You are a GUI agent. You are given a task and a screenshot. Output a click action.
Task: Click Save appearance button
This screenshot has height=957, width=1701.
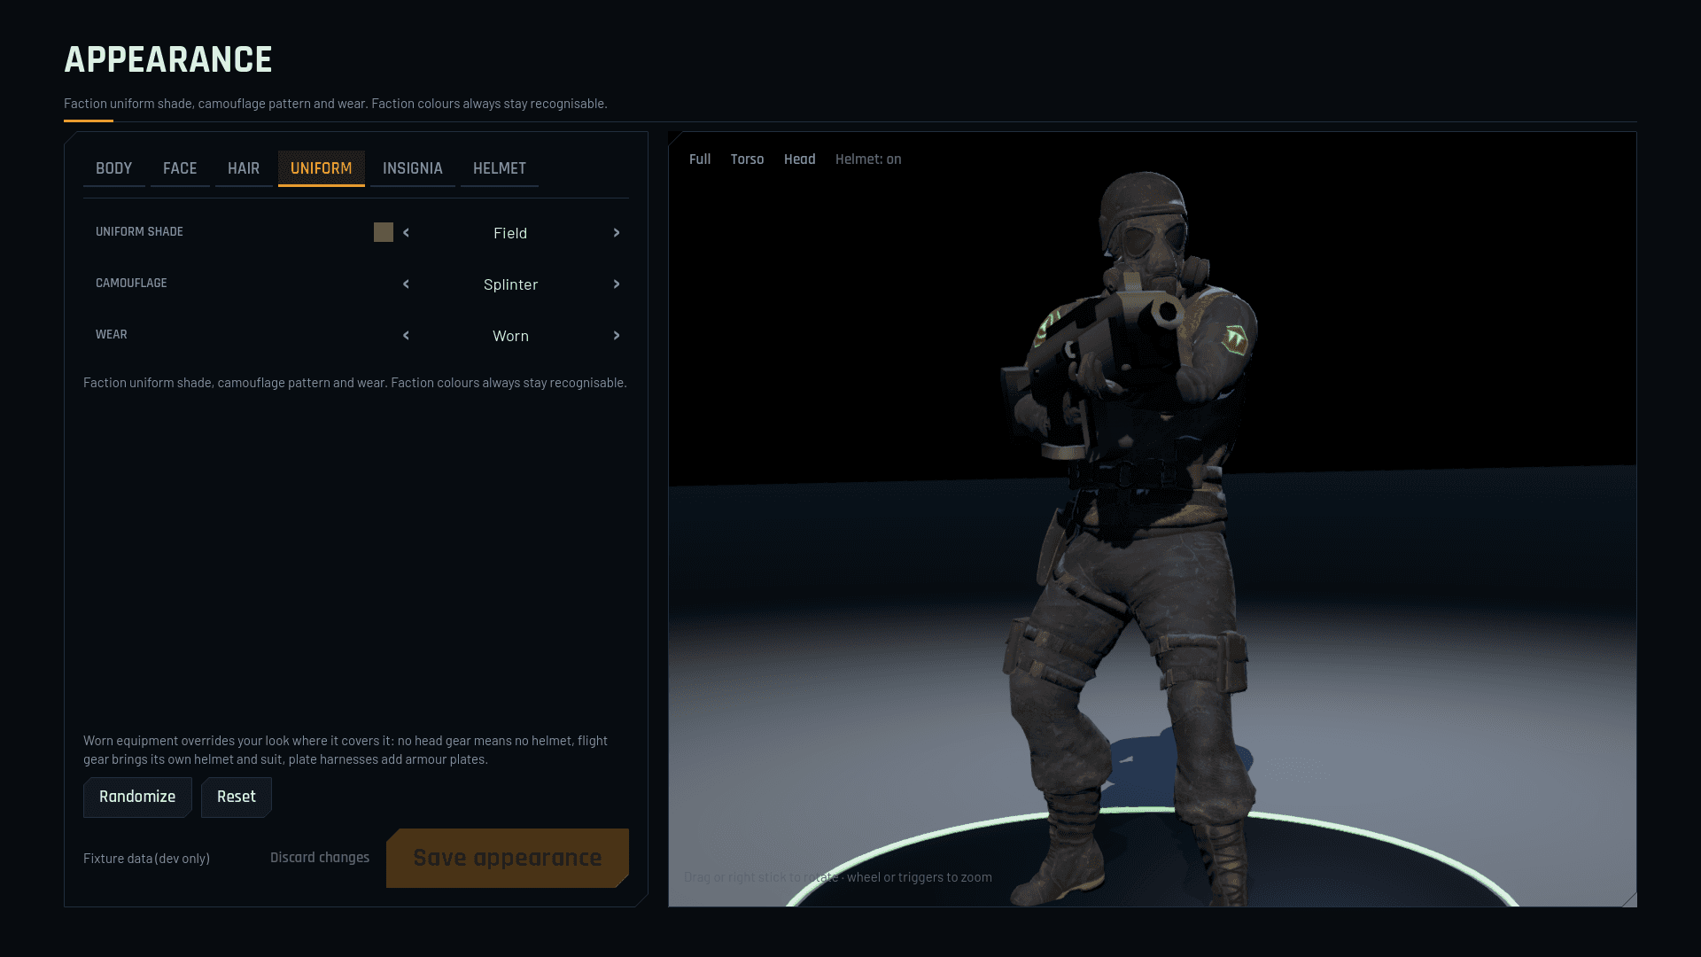508,858
